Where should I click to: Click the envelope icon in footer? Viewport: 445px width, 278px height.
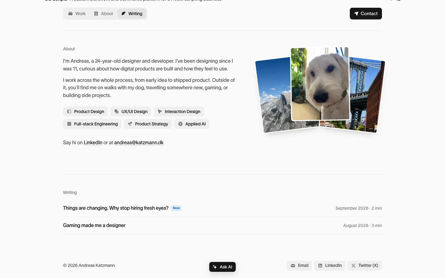293,266
